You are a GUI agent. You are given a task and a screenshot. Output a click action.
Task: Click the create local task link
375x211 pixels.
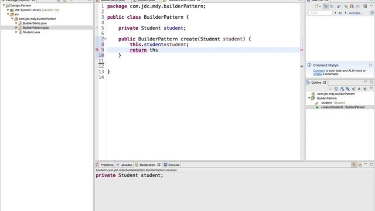pos(318,74)
